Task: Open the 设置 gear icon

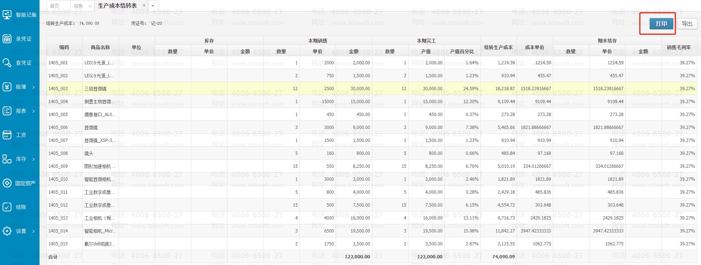Action: [x=7, y=231]
